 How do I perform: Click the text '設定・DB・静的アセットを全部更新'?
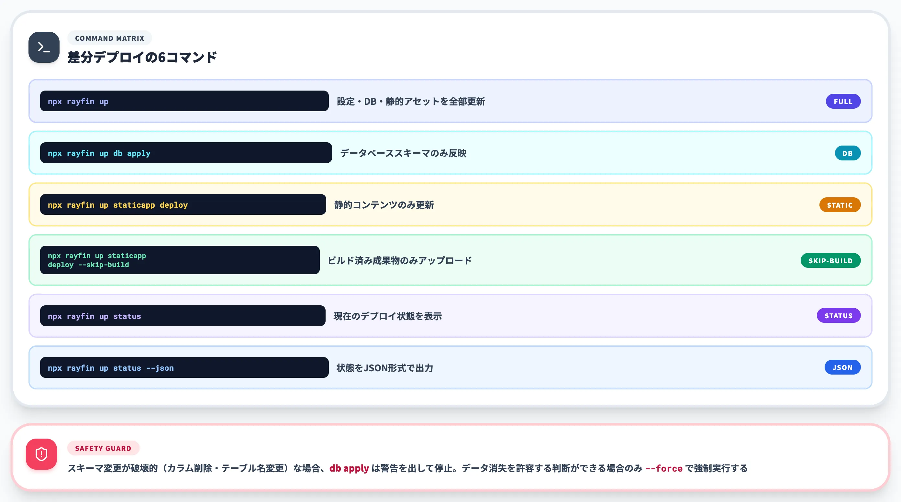pyautogui.click(x=411, y=102)
